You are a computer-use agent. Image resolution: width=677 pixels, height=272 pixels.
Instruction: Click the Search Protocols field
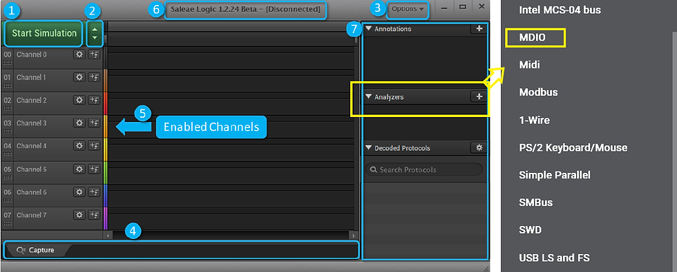(x=424, y=169)
